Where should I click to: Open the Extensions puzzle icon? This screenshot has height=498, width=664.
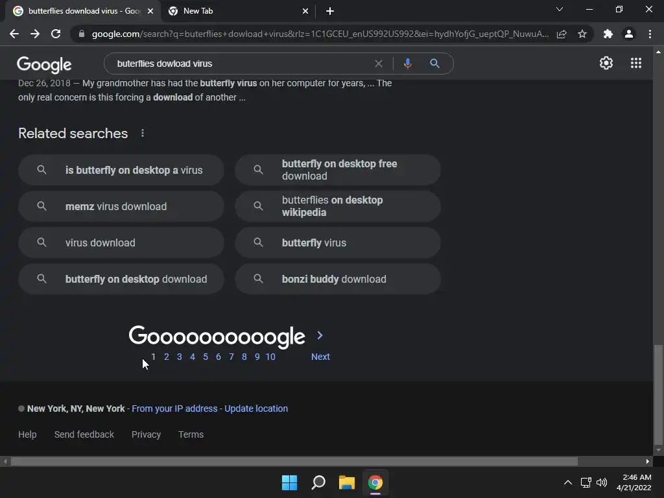coord(608,34)
